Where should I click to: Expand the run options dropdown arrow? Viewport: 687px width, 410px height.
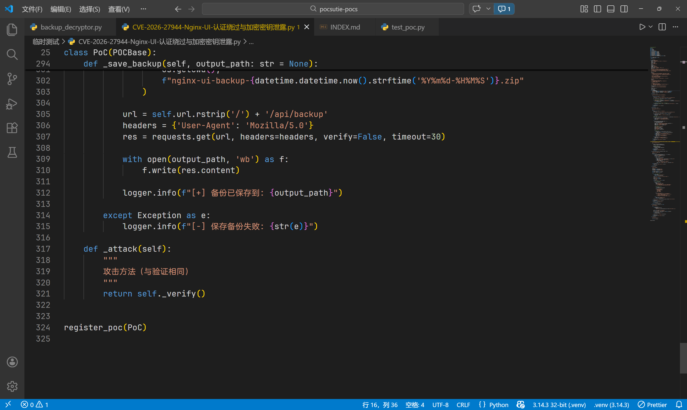coord(651,27)
